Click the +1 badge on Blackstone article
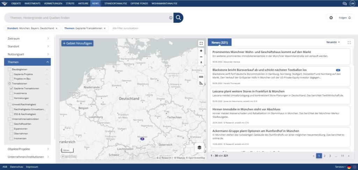Viewport: 358px width, 170px height. pos(338,70)
